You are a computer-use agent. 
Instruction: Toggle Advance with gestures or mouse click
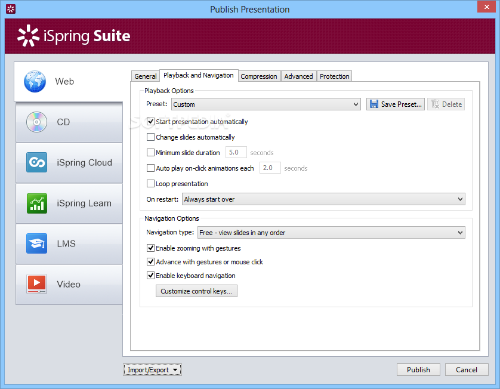150,262
